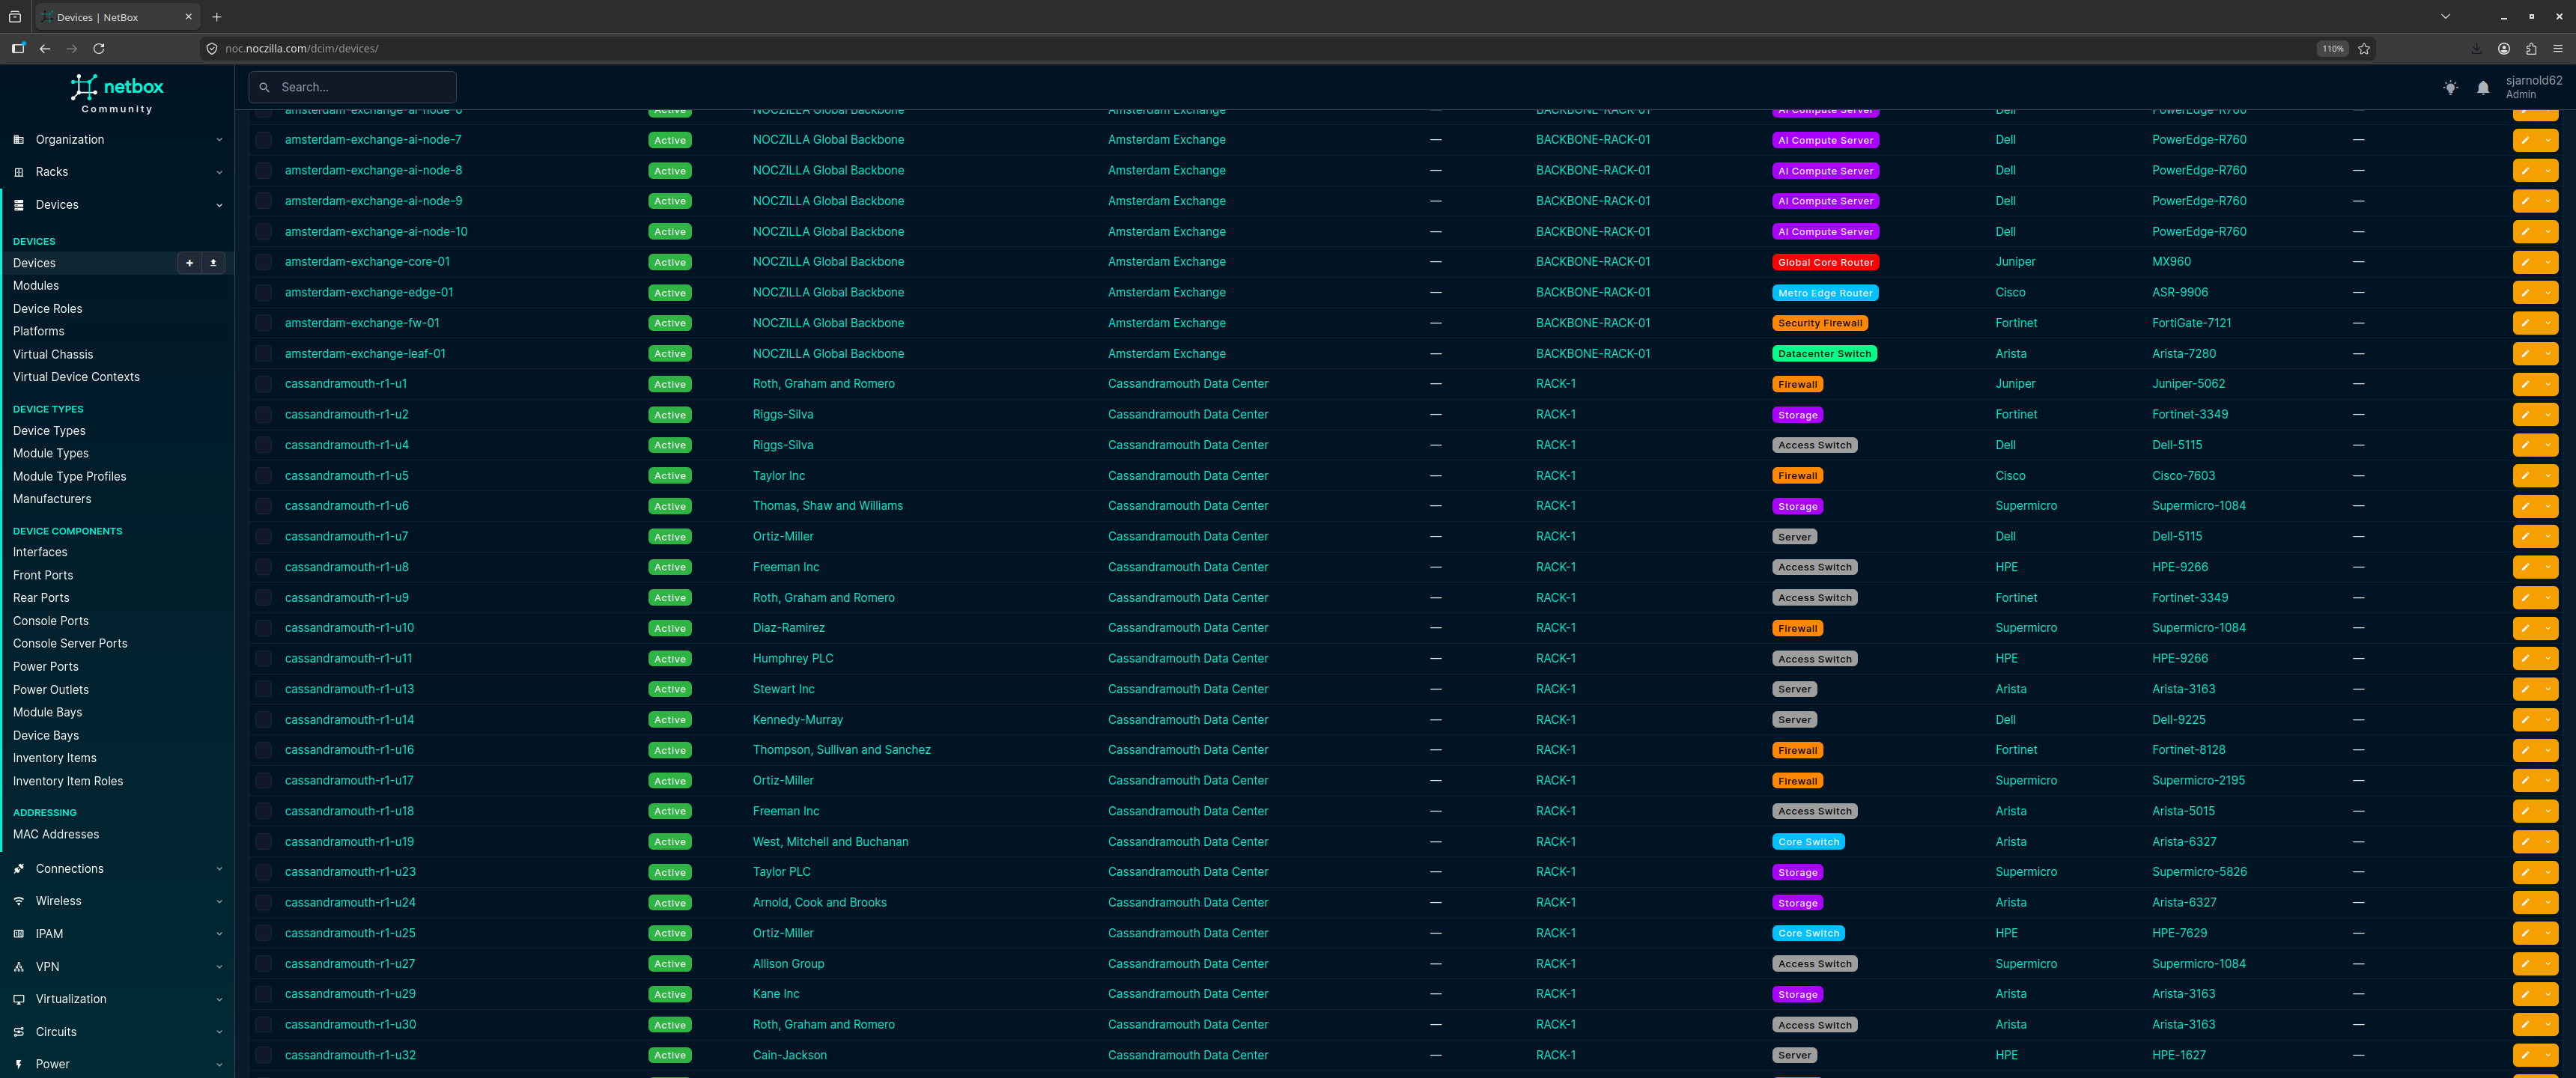Check the cassandramouth-r1-u30 row
Screen dimensions: 2576x1078
[264, 1025]
